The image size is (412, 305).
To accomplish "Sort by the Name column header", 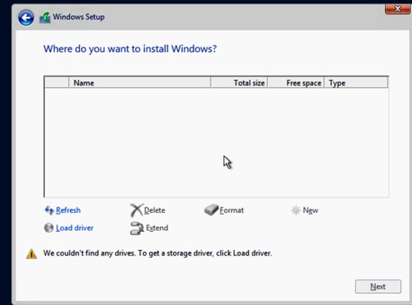I will click(x=140, y=83).
